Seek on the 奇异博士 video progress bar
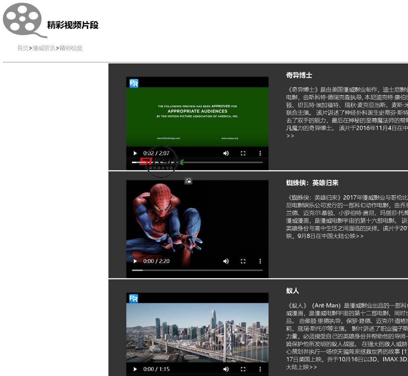Screen dimensions: 408x376 [x=197, y=162]
